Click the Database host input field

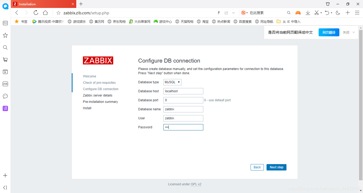click(x=183, y=91)
